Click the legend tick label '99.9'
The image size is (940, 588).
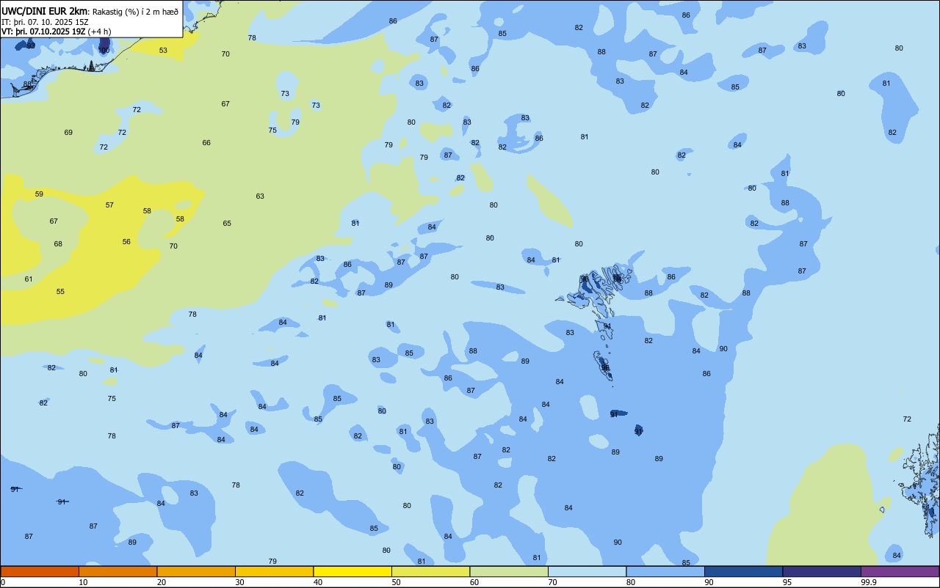[869, 582]
